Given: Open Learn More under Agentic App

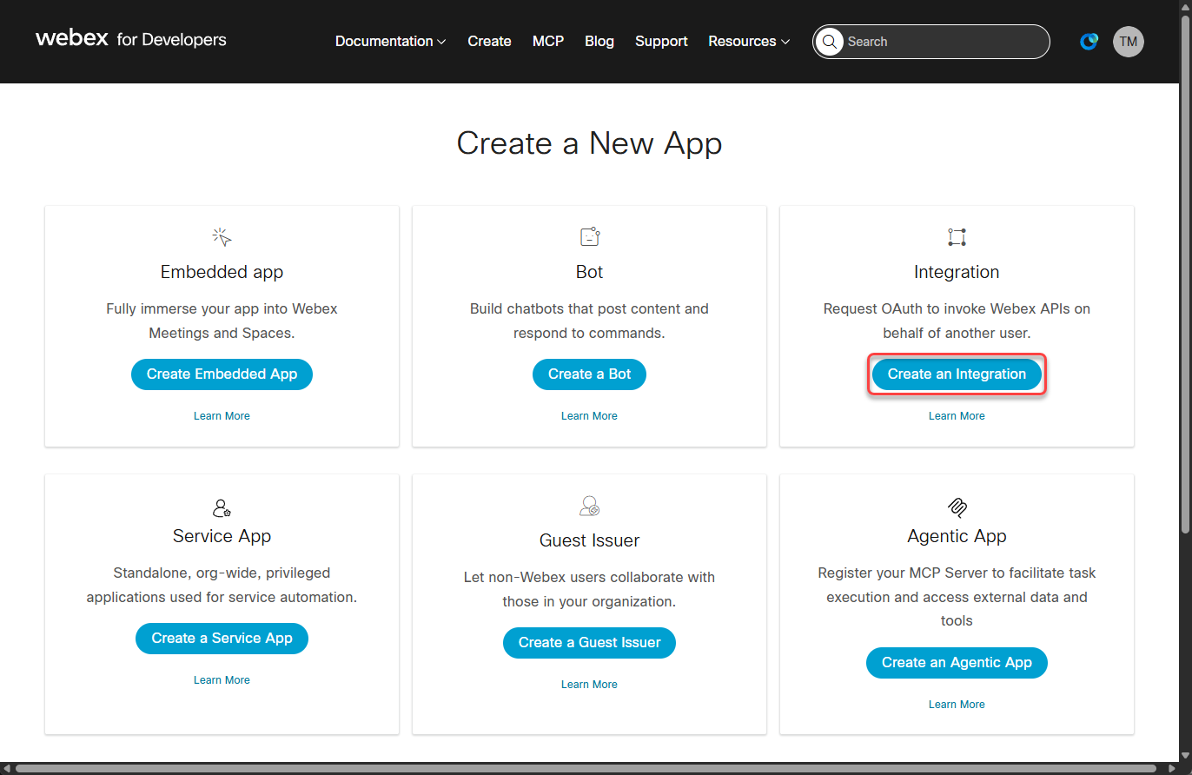Looking at the screenshot, I should [x=957, y=705].
